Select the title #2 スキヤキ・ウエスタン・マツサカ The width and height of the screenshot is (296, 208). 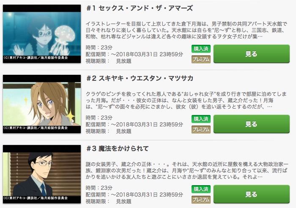(x=140, y=78)
